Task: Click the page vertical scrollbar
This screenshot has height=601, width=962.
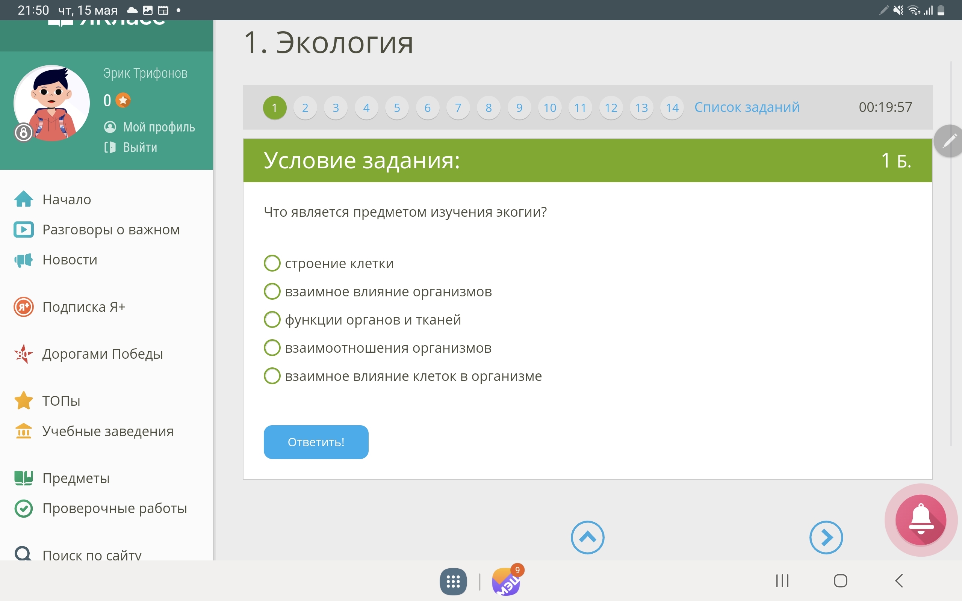Action: (x=951, y=254)
